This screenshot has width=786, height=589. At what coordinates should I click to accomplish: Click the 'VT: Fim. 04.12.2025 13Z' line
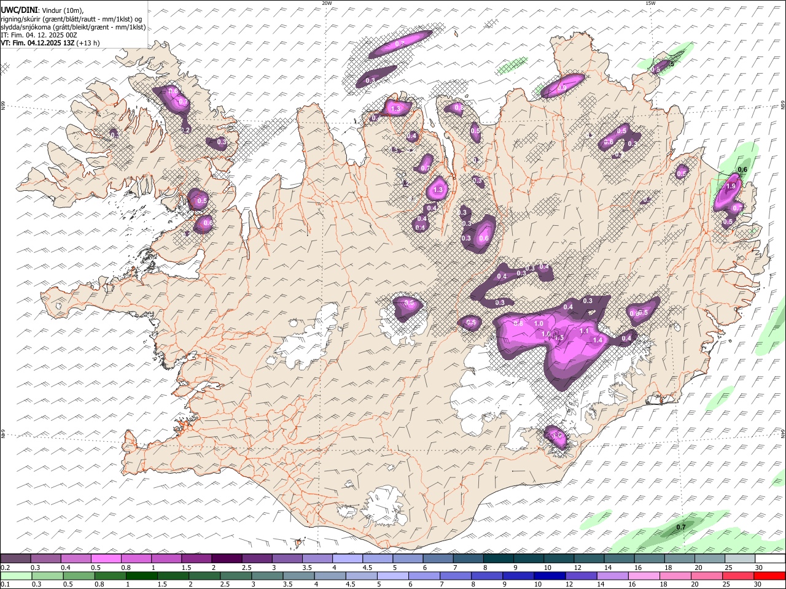(38, 43)
